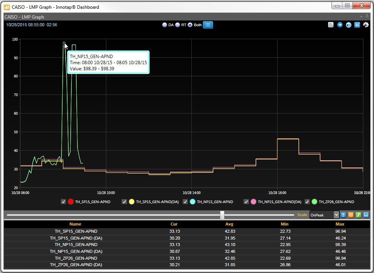The image size is (374, 273).
Task: Select the Both radio button
Action: point(190,25)
